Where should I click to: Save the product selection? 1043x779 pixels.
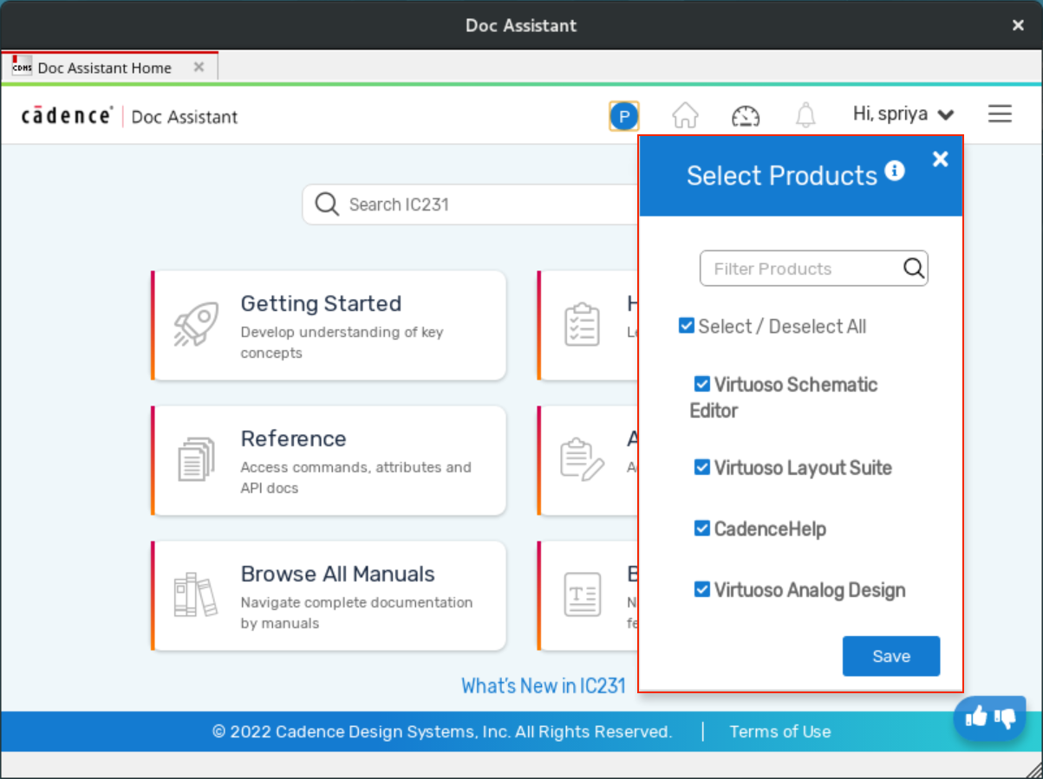pyautogui.click(x=890, y=656)
